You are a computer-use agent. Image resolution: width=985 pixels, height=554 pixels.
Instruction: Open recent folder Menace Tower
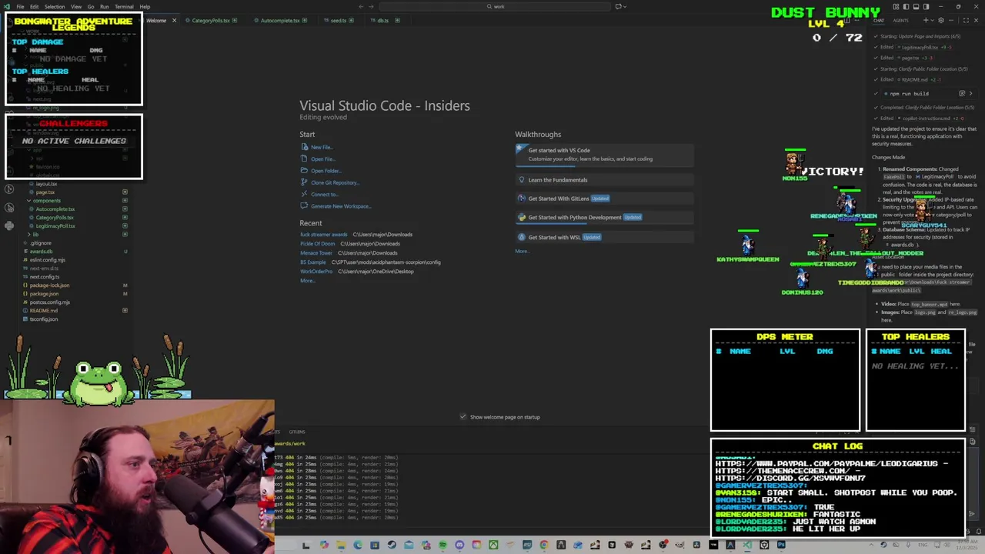click(316, 253)
